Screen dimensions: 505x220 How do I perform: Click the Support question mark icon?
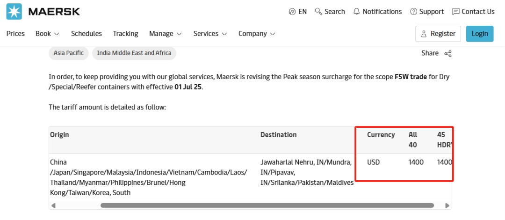click(413, 12)
